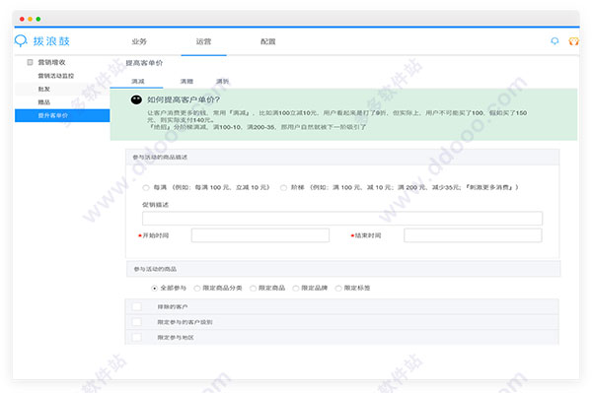Screen dimensions: 592x393
Task: Click the 促销描述 text input field
Action: [x=342, y=218]
